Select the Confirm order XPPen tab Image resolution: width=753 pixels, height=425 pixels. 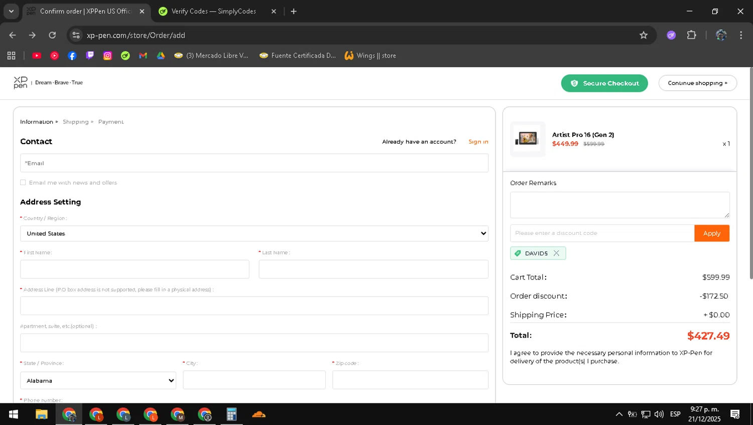click(86, 11)
